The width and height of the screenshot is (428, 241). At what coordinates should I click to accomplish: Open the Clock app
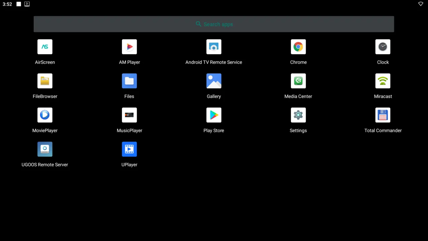click(x=383, y=47)
